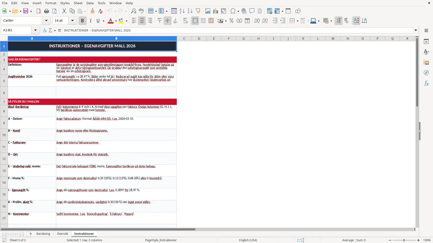Click the Insert Comment icon
The image size is (433, 243).
252,11
